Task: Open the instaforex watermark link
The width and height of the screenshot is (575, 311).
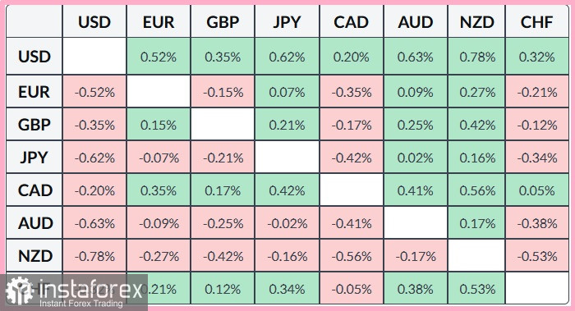Action: [74, 292]
